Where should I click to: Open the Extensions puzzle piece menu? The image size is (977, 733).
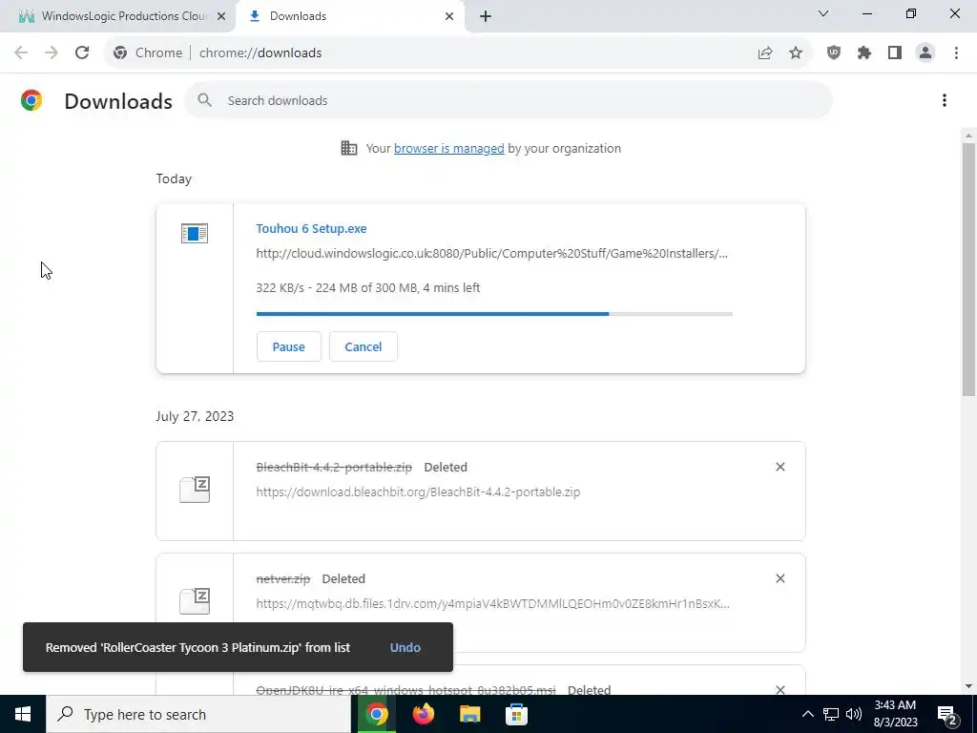tap(864, 53)
